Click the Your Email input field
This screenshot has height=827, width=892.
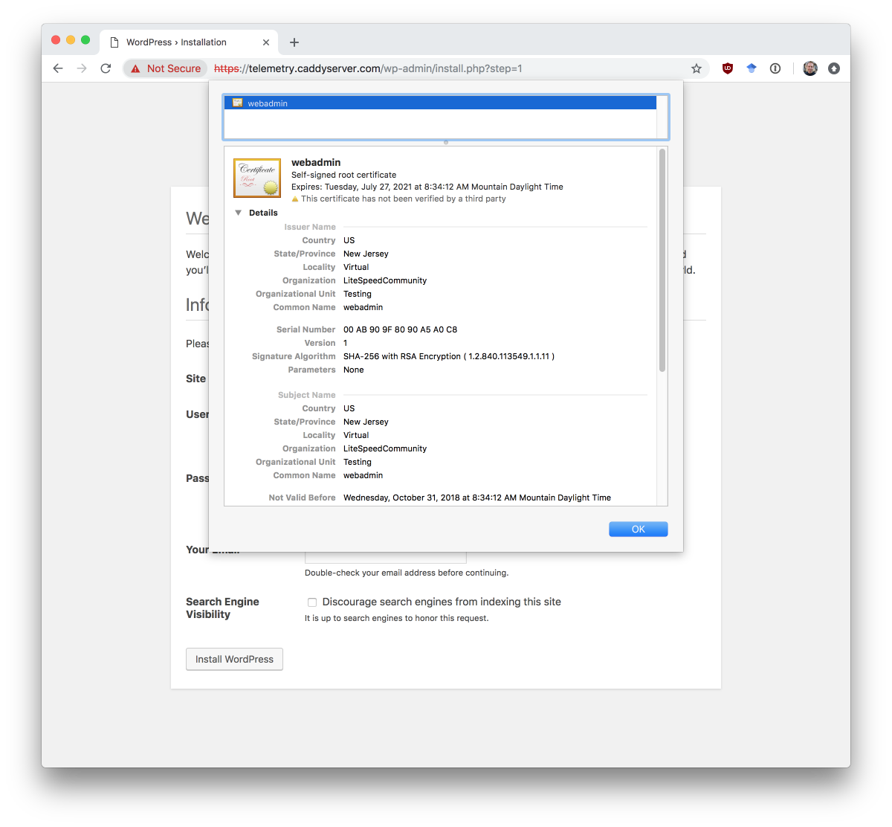coord(386,557)
